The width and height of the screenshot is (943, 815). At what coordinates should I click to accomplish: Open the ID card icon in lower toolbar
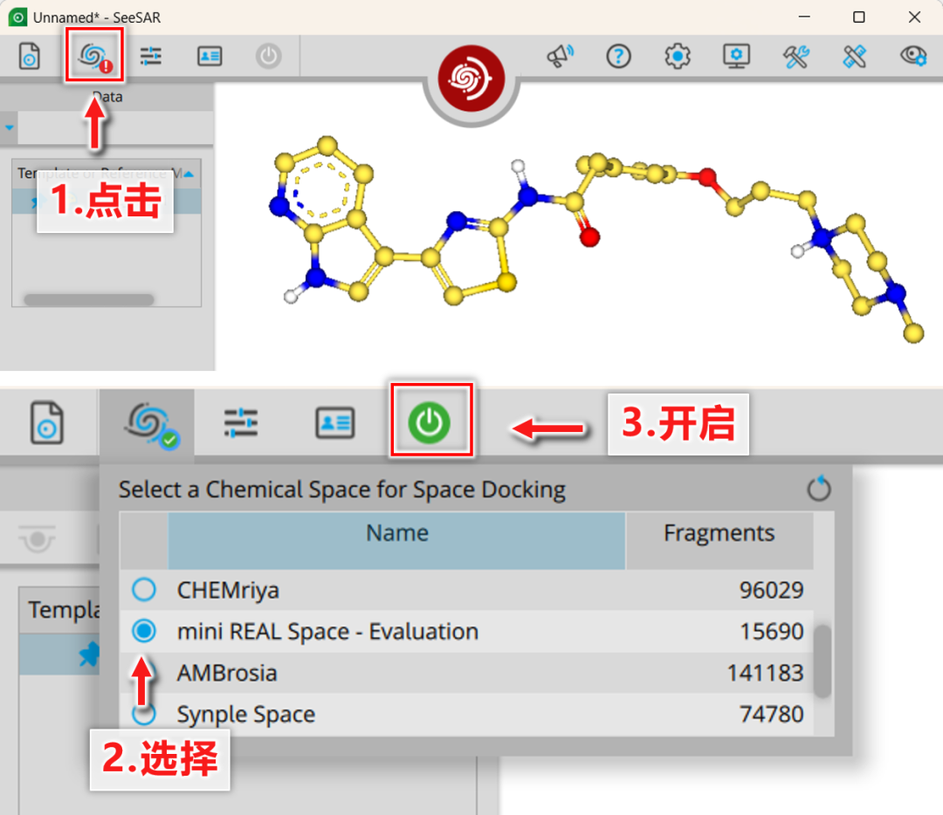335,422
